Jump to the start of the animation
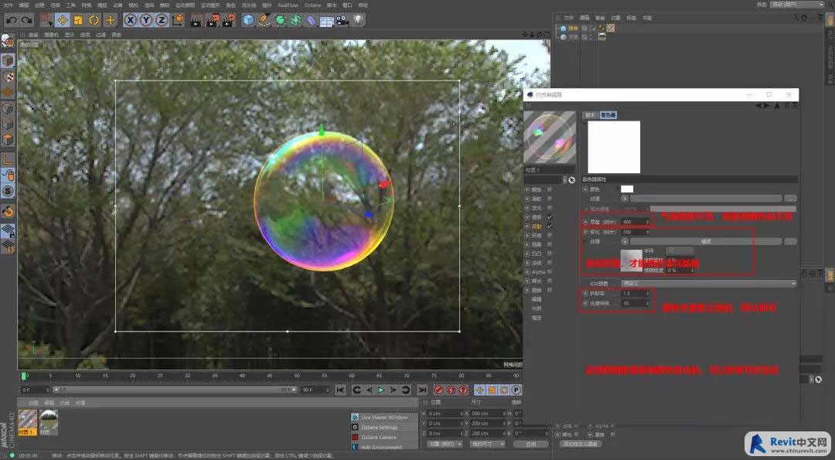Screen dimensions: 835x460 340,390
